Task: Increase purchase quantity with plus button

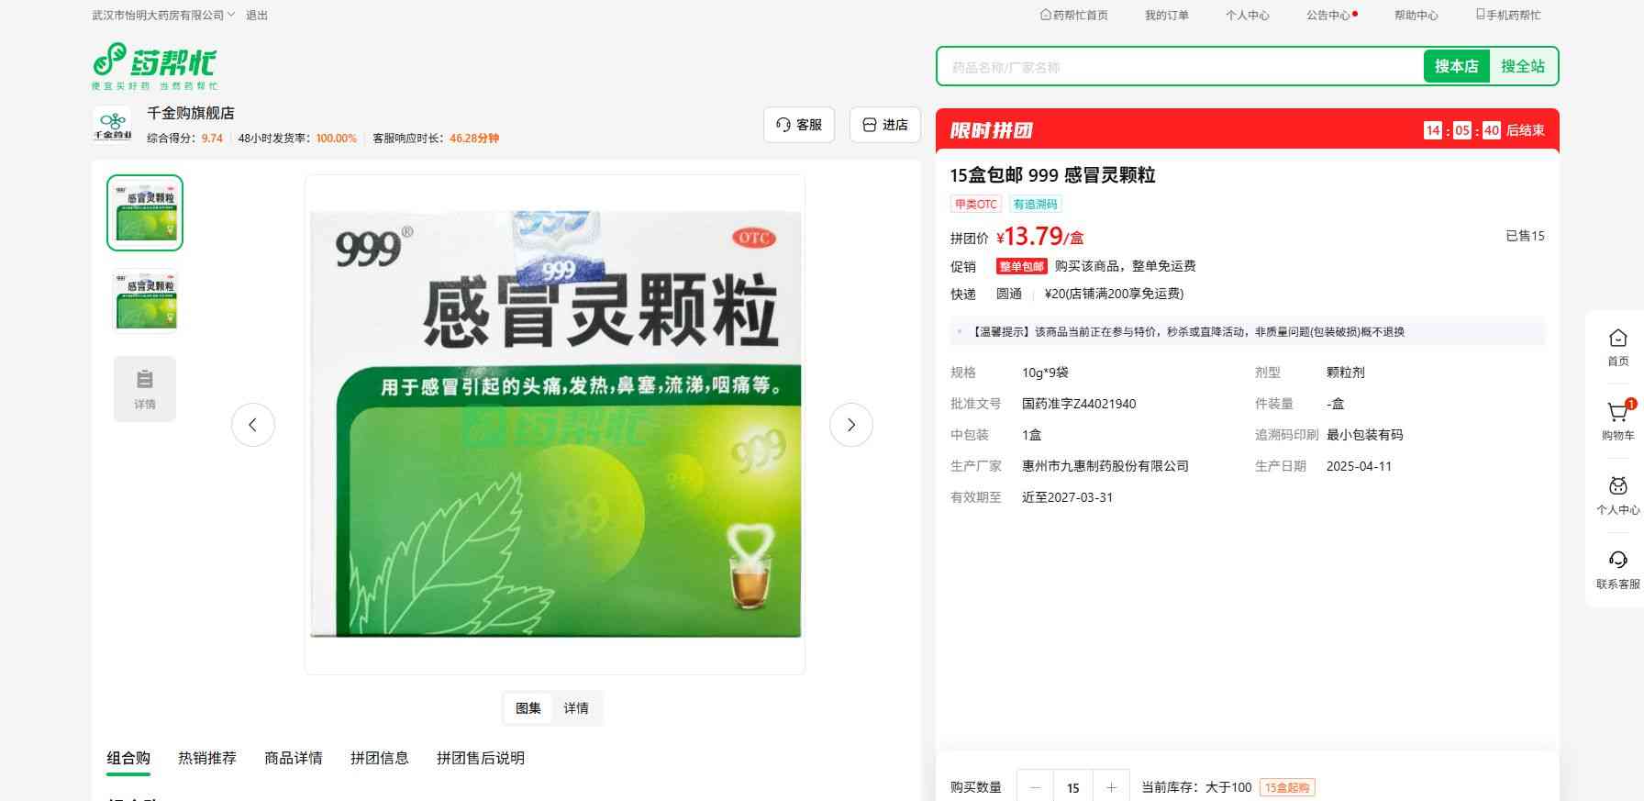Action: [x=1111, y=787]
